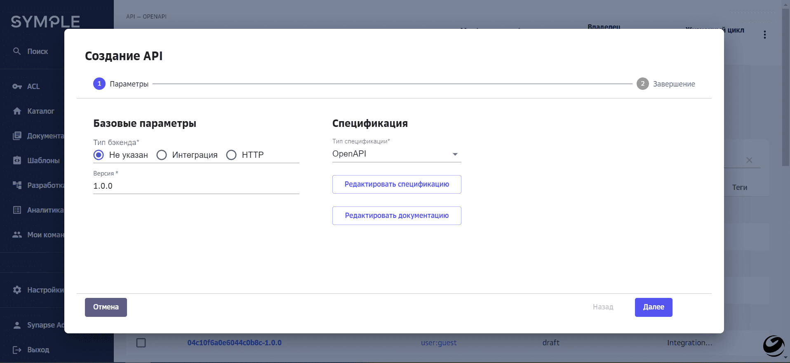Image resolution: width=790 pixels, height=363 pixels.
Task: Click step 2 'Завершение' in the stepper
Action: pos(665,84)
